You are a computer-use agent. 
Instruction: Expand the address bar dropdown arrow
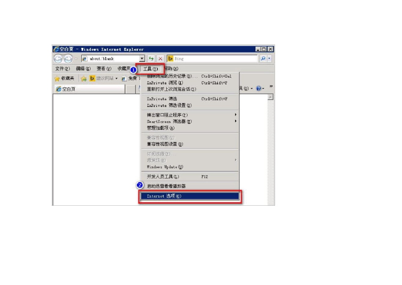[x=142, y=59]
